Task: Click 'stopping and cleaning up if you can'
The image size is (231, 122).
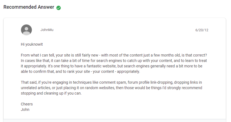Action: tap(51, 93)
